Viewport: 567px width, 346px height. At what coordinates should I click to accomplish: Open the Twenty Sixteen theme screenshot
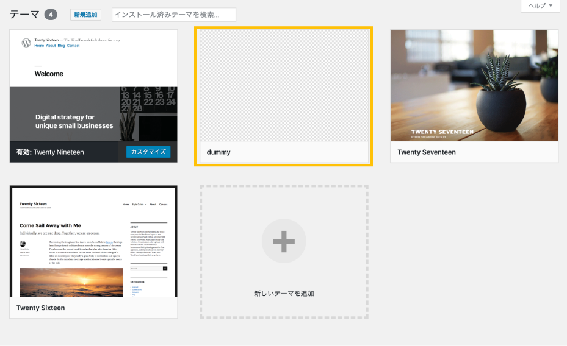click(93, 241)
